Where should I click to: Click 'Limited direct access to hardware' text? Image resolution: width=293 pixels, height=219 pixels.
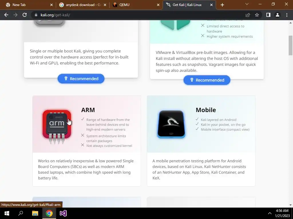[225, 29]
